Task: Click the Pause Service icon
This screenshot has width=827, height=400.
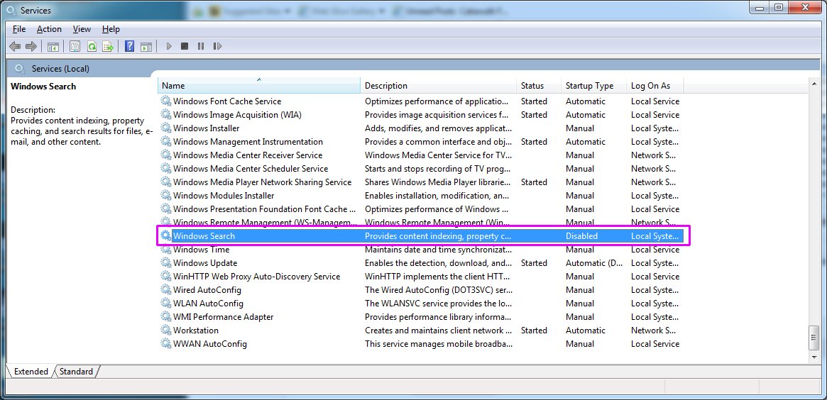Action: pos(201,46)
